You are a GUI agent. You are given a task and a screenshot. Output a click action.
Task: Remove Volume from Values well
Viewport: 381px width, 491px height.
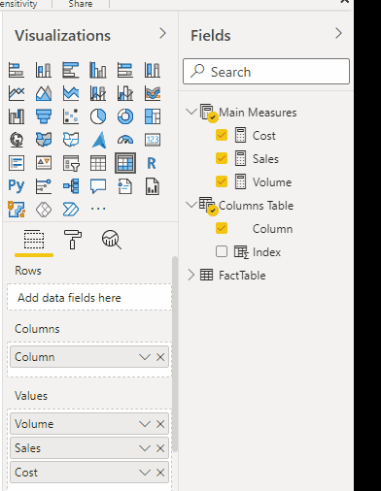(160, 424)
